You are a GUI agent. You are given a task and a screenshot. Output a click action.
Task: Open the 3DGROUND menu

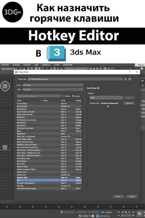point(68,65)
